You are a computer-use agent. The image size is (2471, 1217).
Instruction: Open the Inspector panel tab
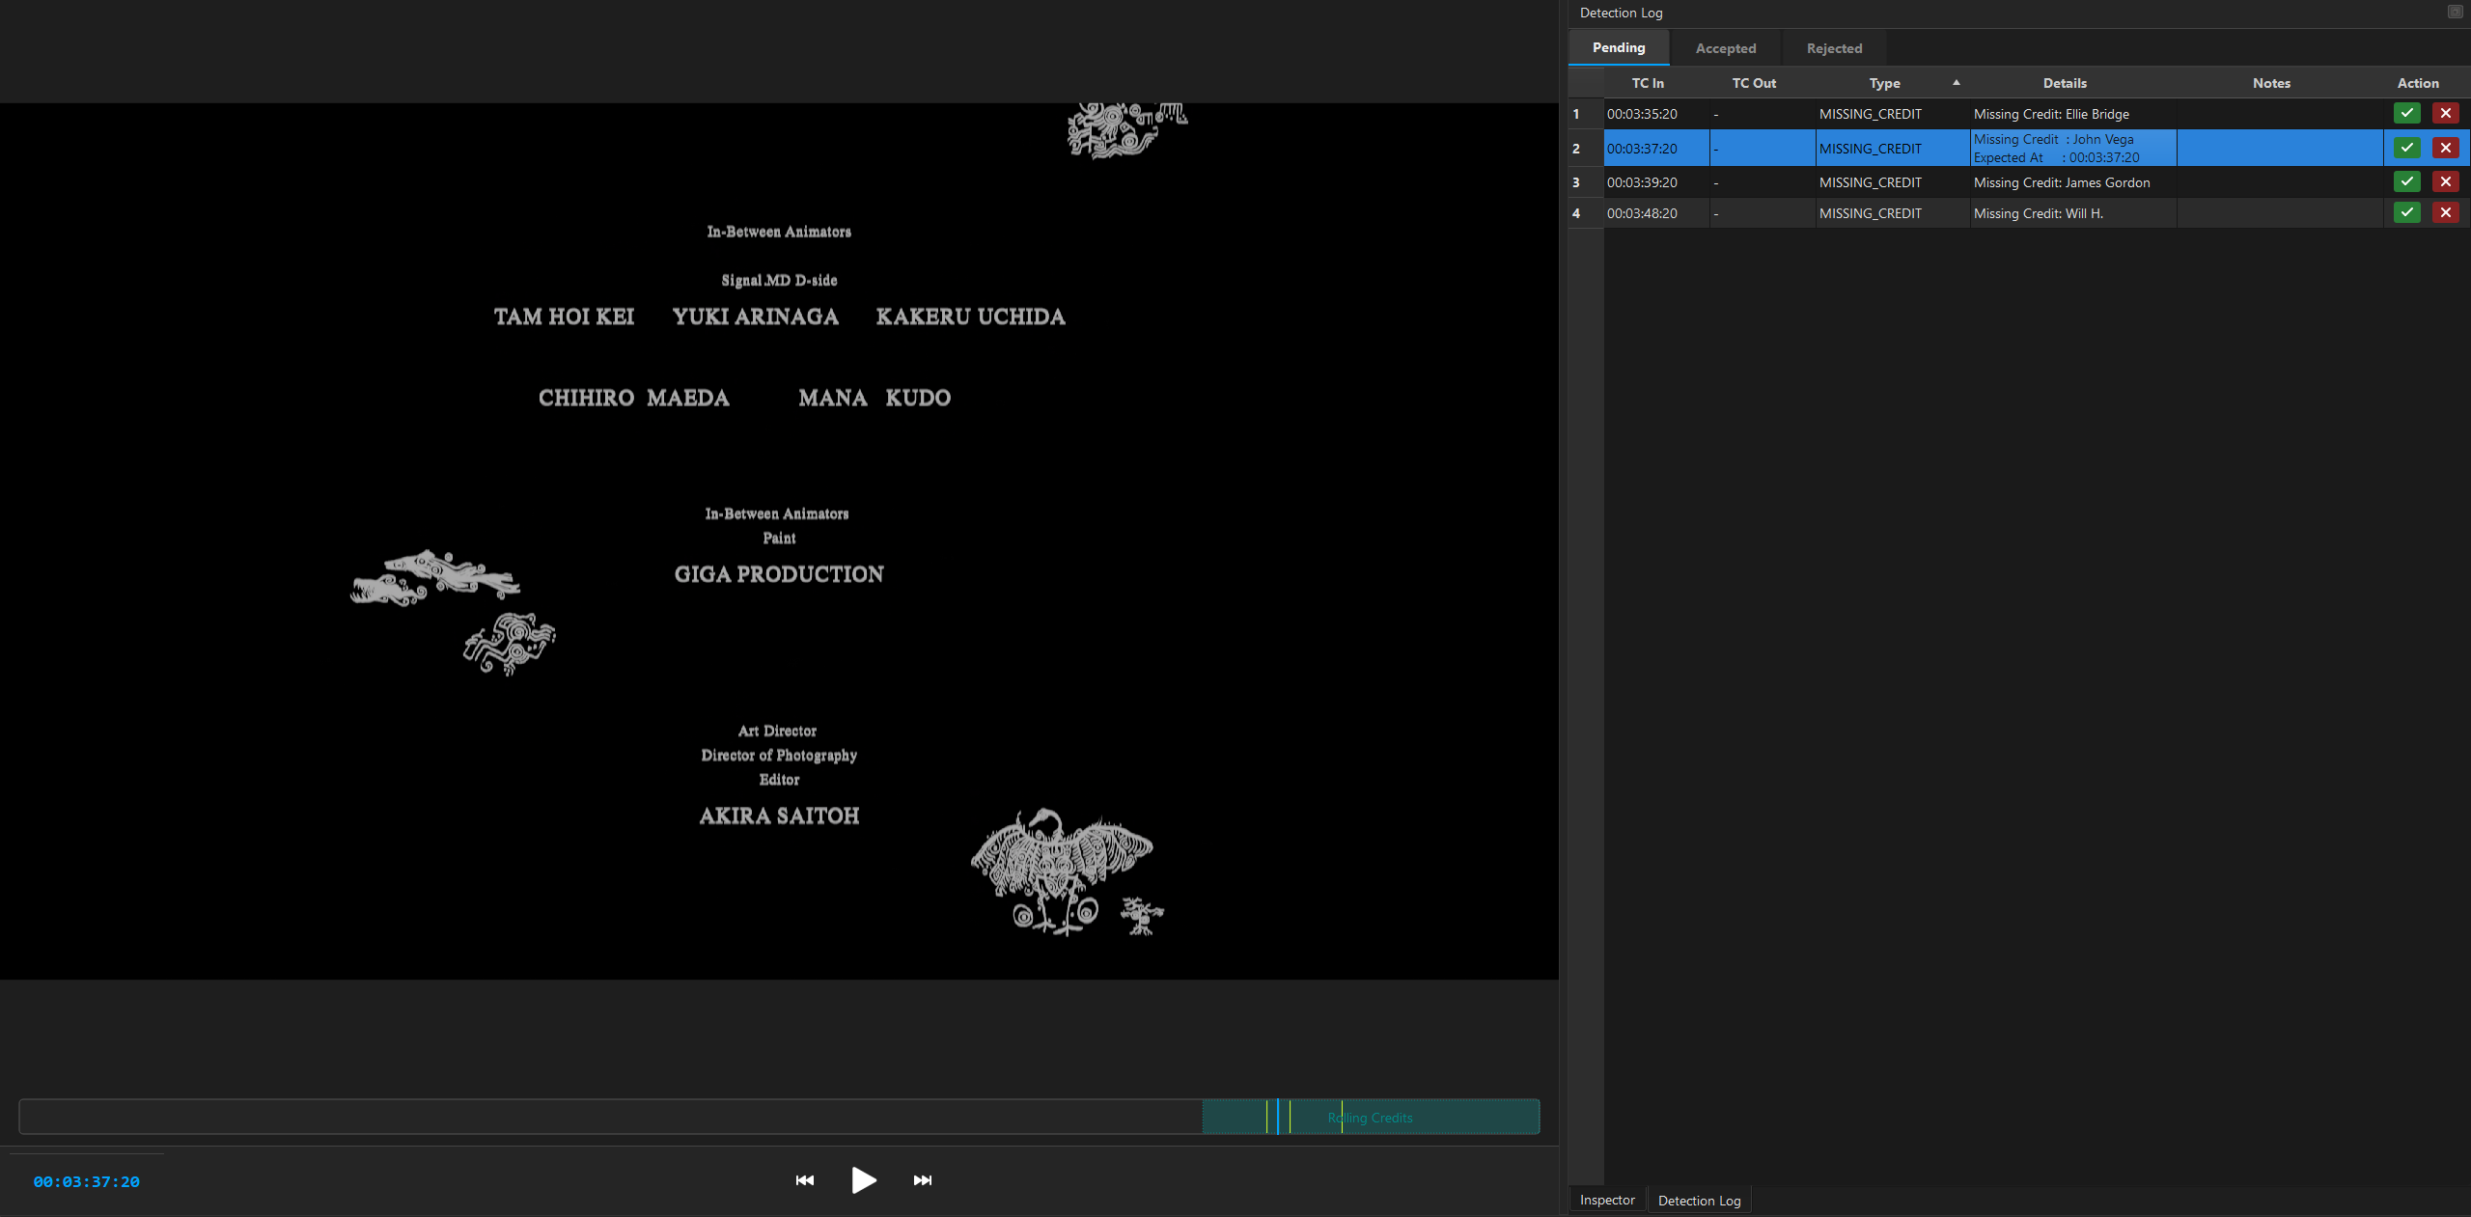(x=1605, y=1200)
